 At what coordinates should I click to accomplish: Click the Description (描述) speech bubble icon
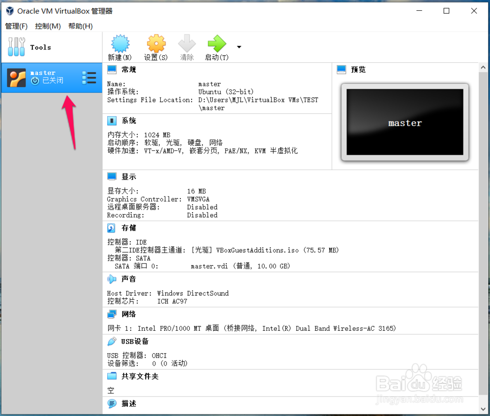point(112,403)
